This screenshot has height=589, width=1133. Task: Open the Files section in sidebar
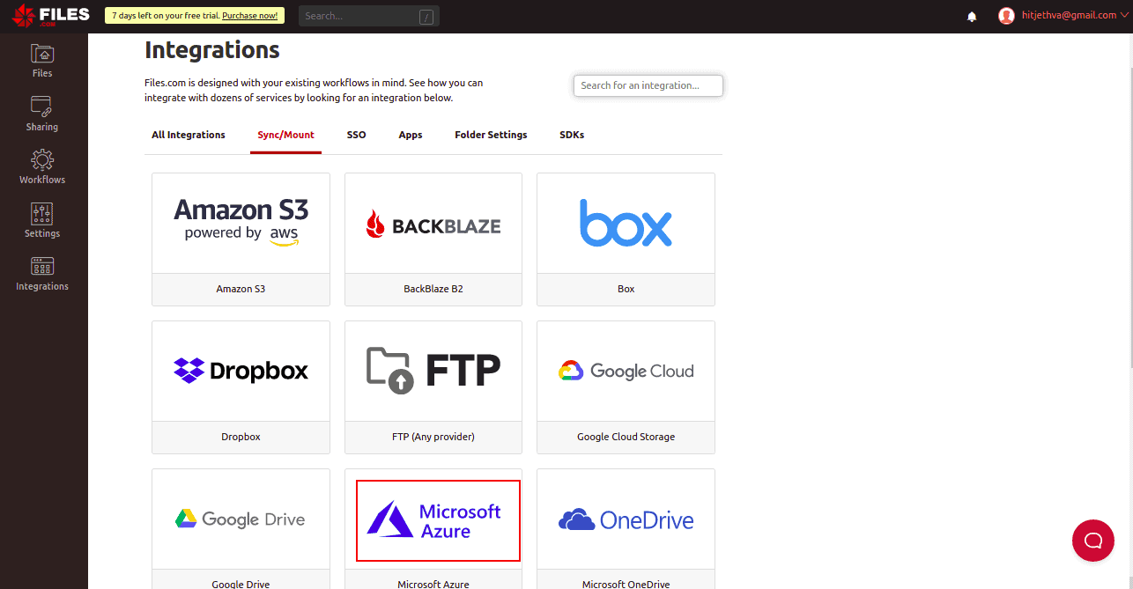[42, 61]
